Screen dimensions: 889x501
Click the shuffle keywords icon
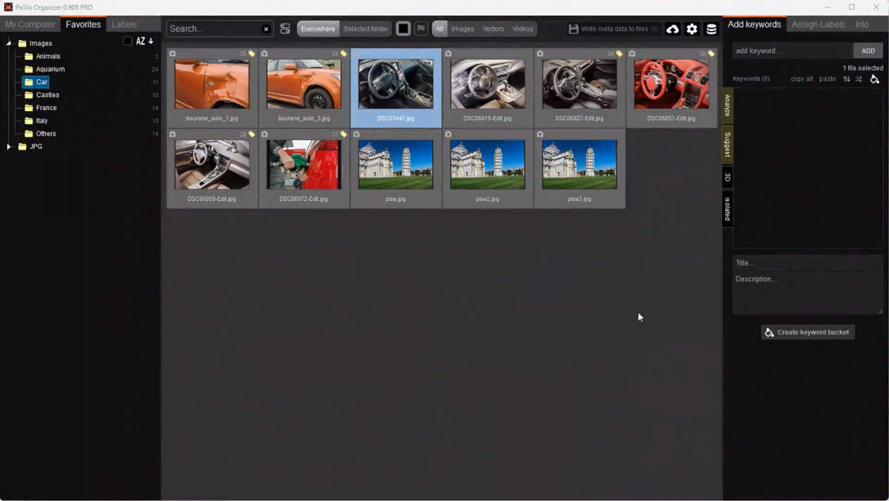pos(859,78)
